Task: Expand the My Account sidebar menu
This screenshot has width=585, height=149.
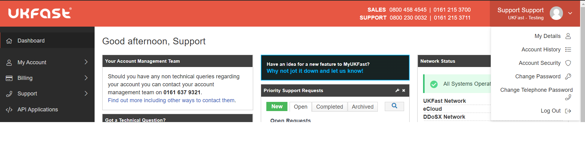Action: pos(86,62)
